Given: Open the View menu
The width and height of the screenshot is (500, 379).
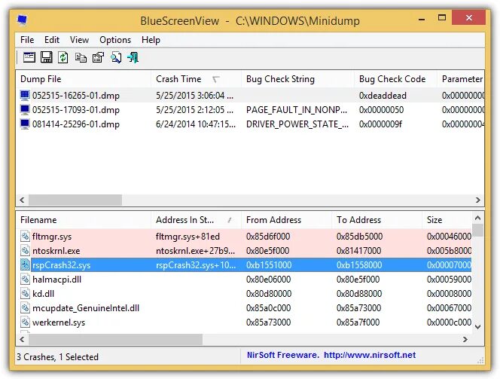Looking at the screenshot, I should click(79, 40).
